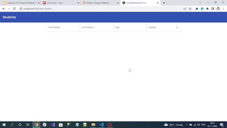Click the Students toolbar title
Viewport: 227px width, 128px height.
click(9, 17)
